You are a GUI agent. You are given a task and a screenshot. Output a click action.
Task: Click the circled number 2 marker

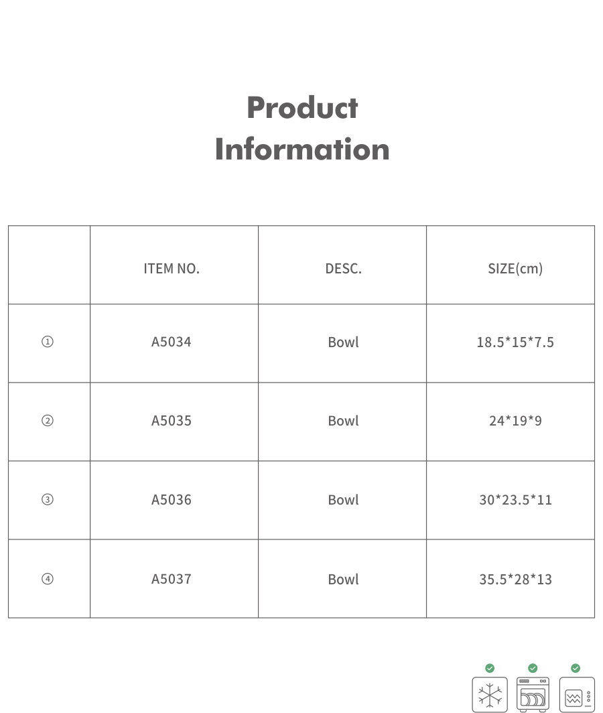click(48, 421)
